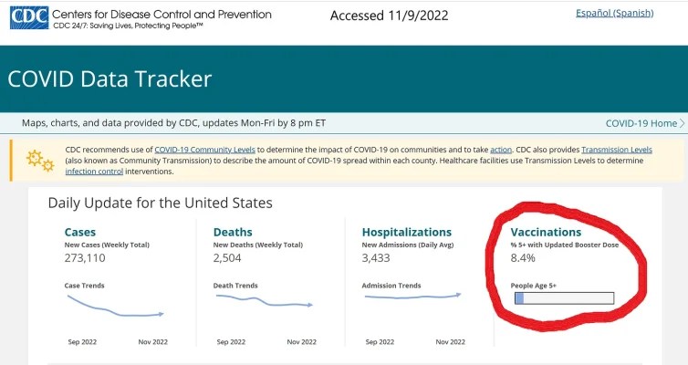Open the Cases section heading
Screen dimensions: 688x365
tap(79, 232)
